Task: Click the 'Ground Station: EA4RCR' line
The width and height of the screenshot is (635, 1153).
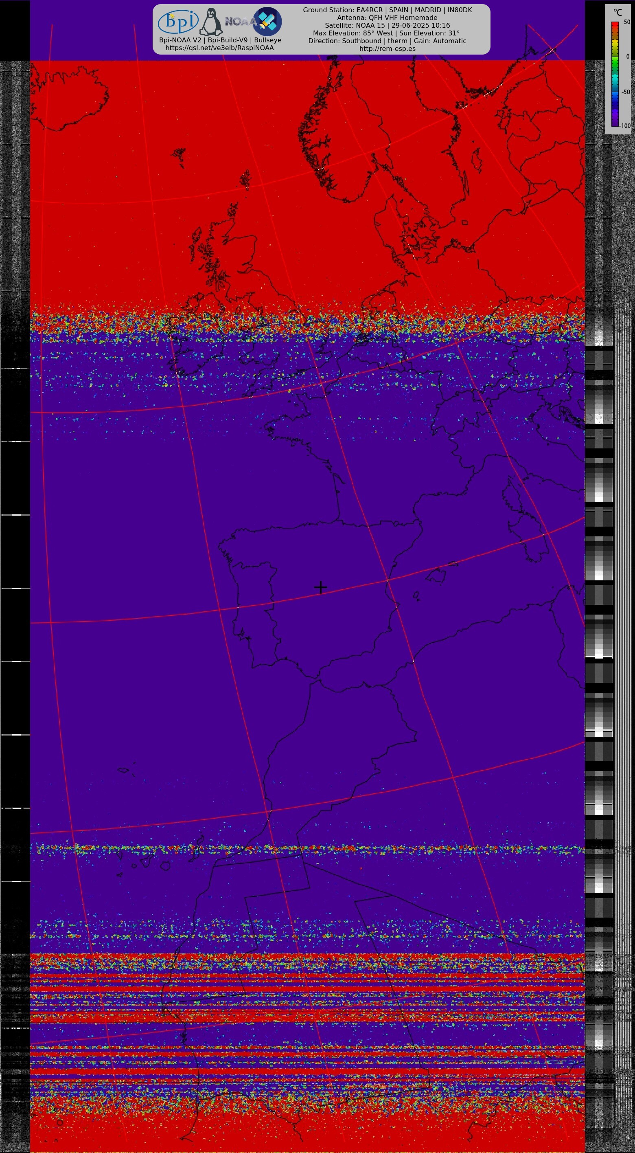Action: pos(388,10)
